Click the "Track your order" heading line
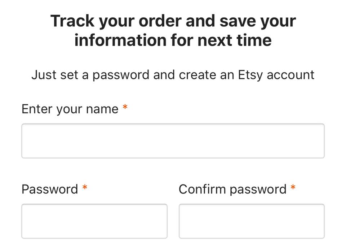The image size is (346, 252). [x=173, y=21]
